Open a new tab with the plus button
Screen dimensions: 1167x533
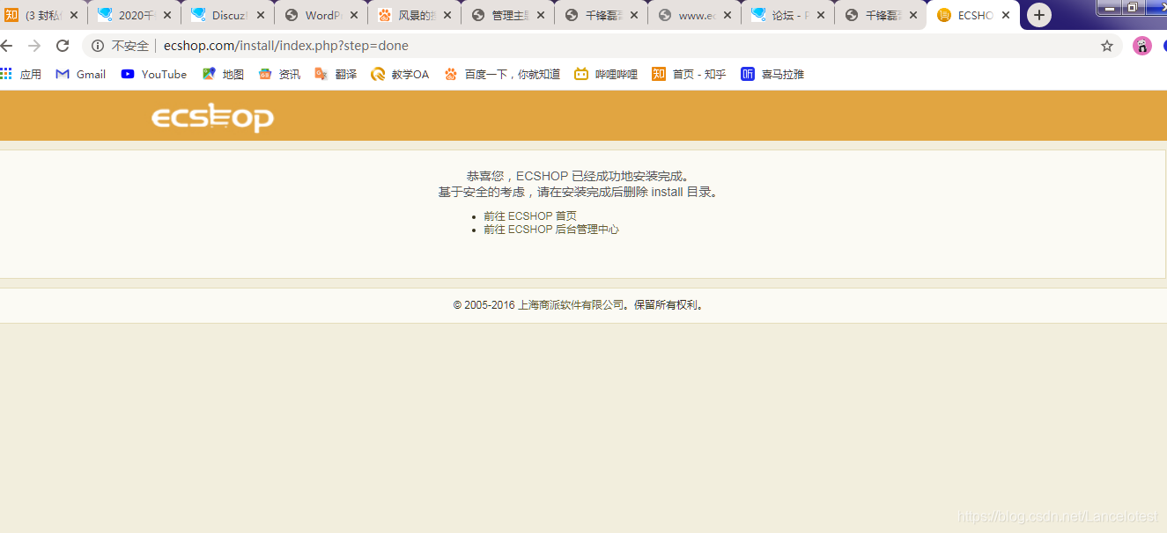[1039, 15]
